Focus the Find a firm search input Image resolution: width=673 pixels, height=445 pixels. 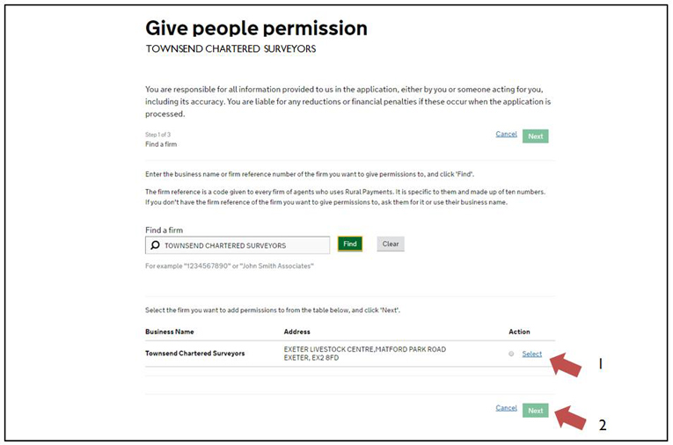pos(238,245)
